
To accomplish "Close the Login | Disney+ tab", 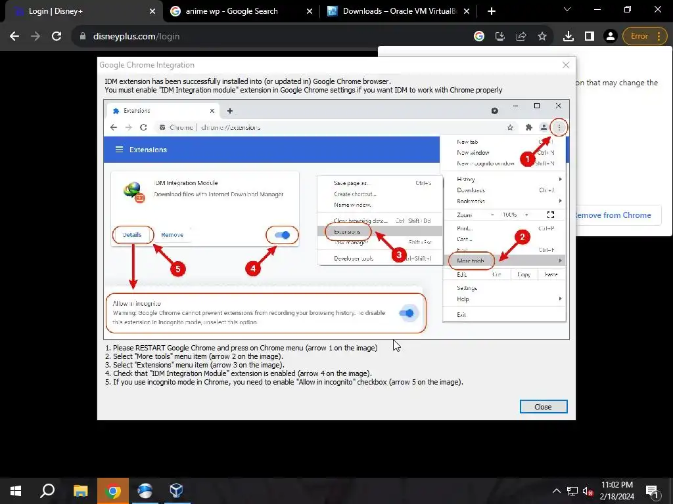I will click(152, 12).
